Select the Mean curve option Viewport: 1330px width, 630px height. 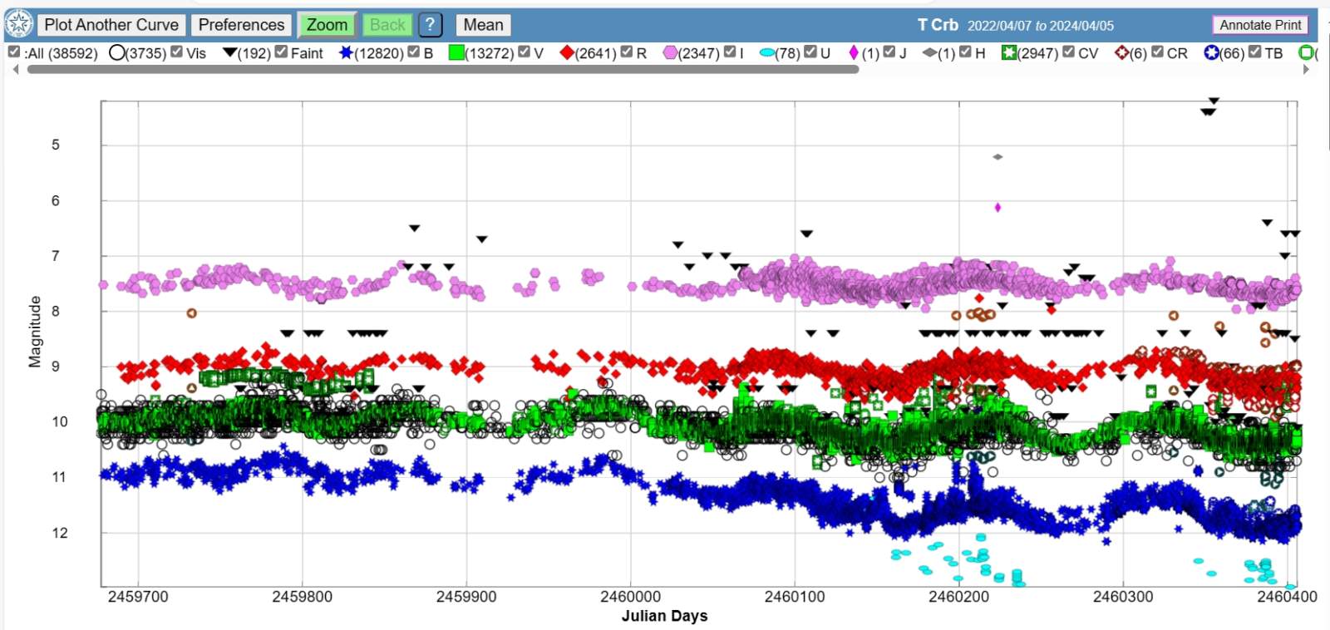coord(483,25)
